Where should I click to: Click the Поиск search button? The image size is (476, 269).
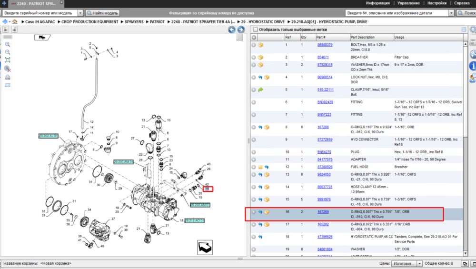[x=467, y=13]
